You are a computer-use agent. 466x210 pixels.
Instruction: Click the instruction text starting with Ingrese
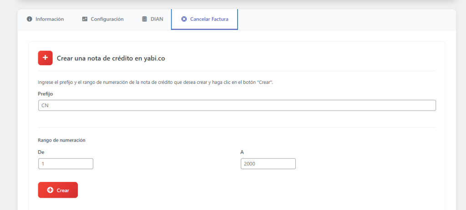point(155,82)
